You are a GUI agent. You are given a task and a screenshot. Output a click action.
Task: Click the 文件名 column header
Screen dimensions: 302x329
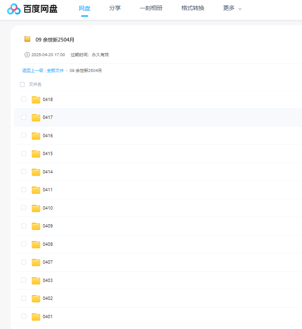(35, 84)
